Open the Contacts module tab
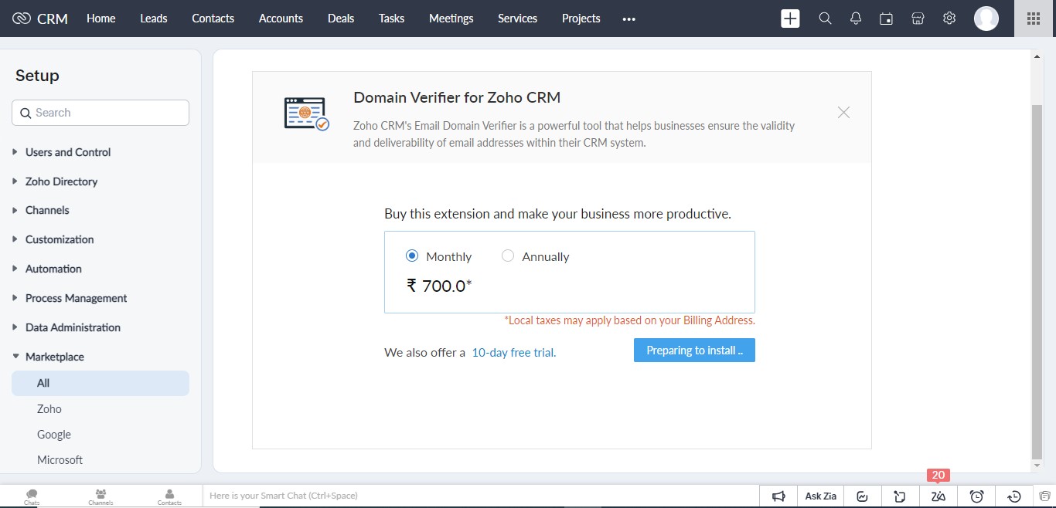 point(213,19)
